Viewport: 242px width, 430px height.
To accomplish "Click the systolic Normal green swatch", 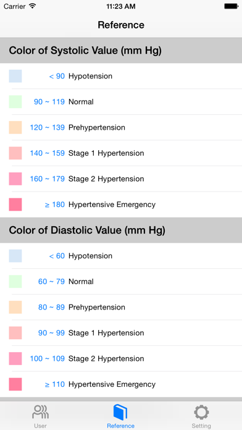I will 15,102.
